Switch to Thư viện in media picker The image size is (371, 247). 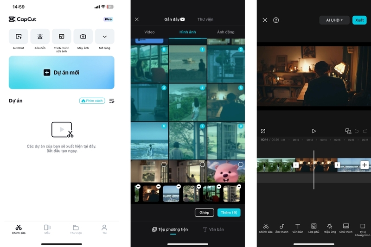click(205, 19)
